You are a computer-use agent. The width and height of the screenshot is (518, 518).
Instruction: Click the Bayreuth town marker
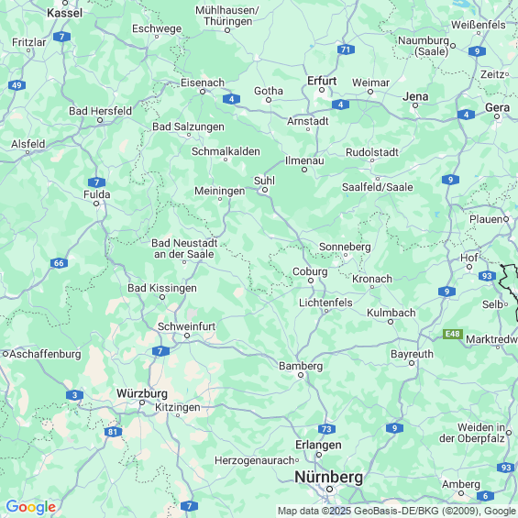pos(412,363)
